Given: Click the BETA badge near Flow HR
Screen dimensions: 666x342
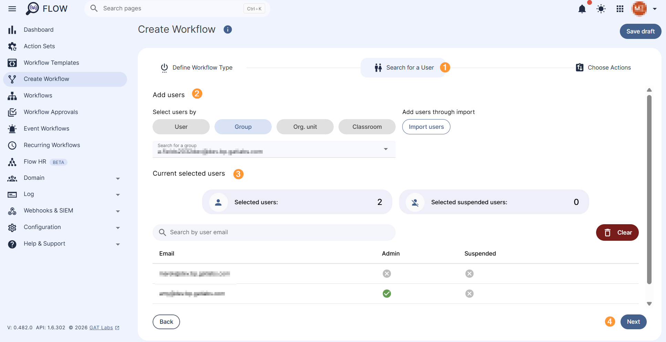Looking at the screenshot, I should pyautogui.click(x=58, y=162).
